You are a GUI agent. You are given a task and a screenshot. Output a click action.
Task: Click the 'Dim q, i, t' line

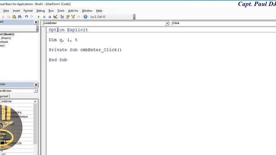[x=63, y=40]
